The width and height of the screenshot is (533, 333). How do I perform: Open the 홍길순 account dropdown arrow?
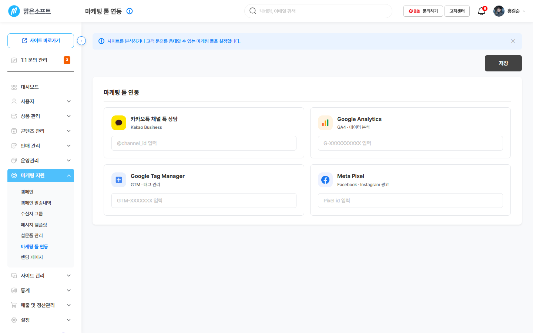(x=524, y=11)
